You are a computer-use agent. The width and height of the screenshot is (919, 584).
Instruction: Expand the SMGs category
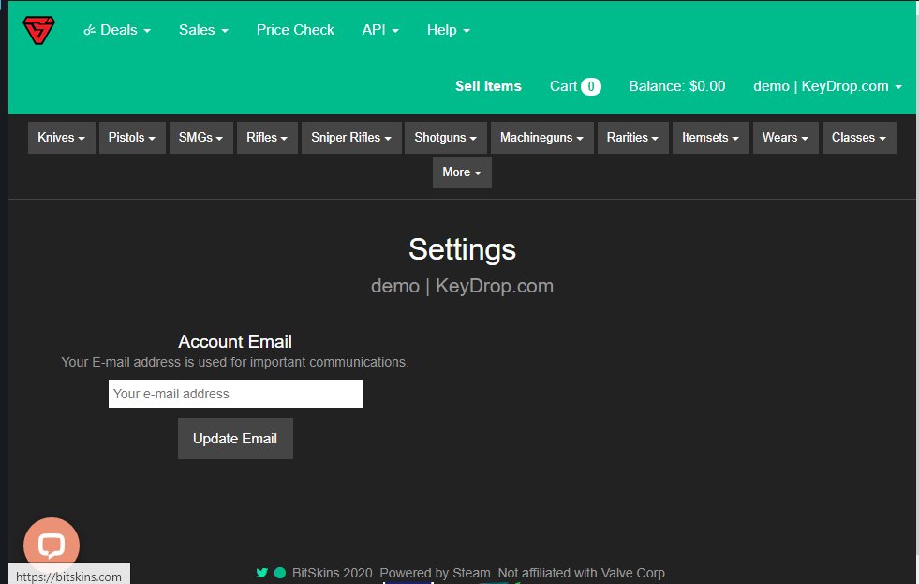coord(201,138)
